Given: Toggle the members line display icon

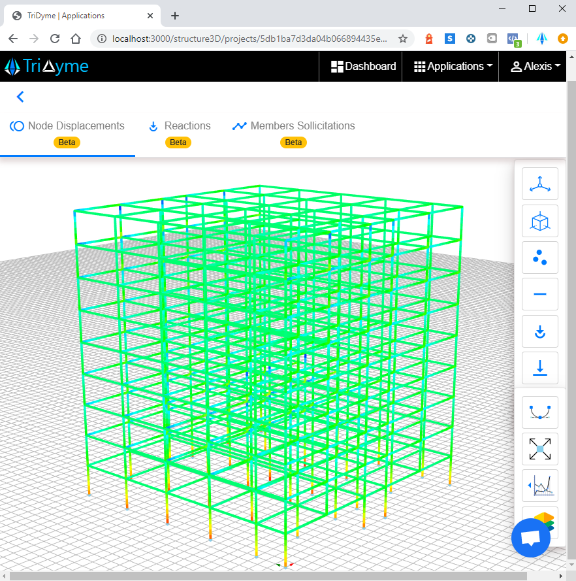Looking at the screenshot, I should pyautogui.click(x=539, y=294).
